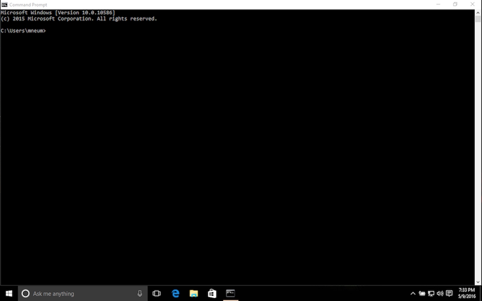
Task: Open Task View from the taskbar
Action: coord(157,293)
